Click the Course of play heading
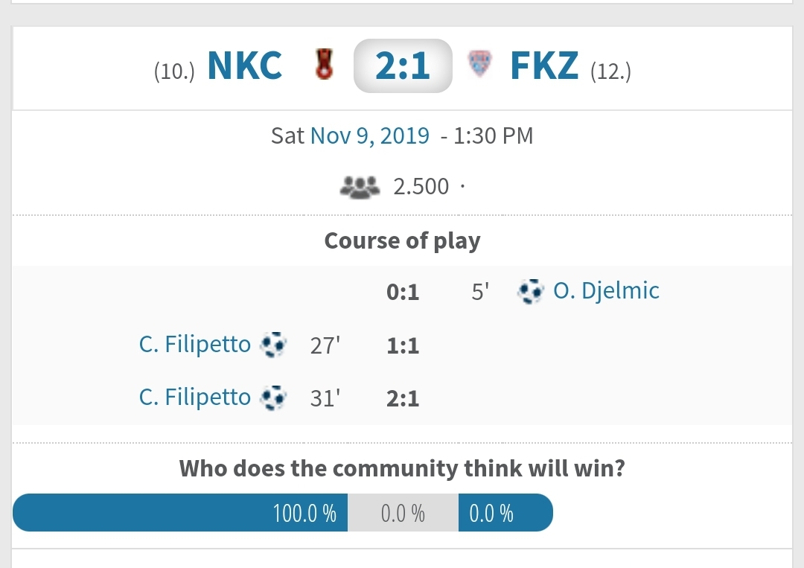This screenshot has height=568, width=804. pyautogui.click(x=403, y=240)
